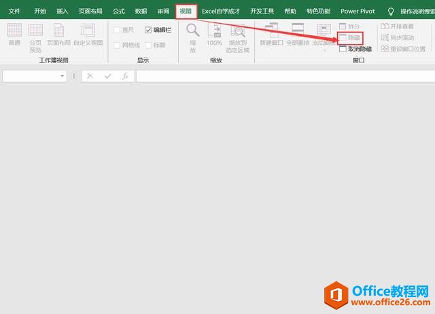Open the 特色功能 tab
The width and height of the screenshot is (435, 314).
(x=319, y=11)
